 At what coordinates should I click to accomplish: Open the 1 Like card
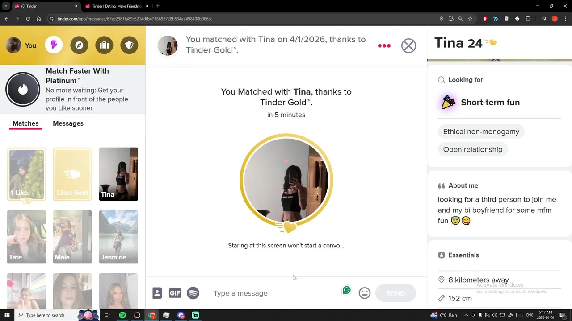[x=26, y=174]
